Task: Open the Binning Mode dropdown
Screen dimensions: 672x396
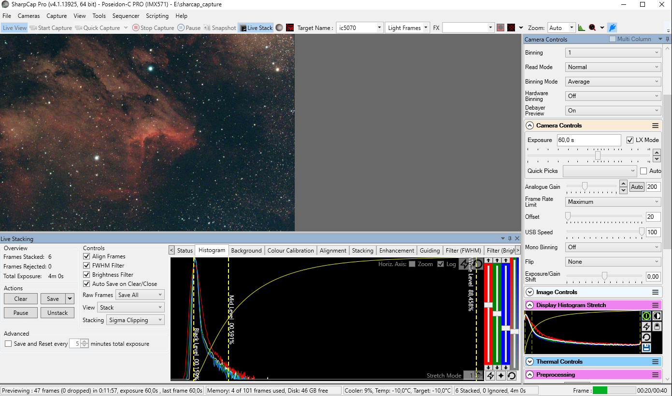Action: (613, 82)
